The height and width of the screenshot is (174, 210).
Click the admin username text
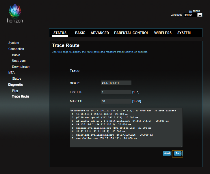coord(196,11)
